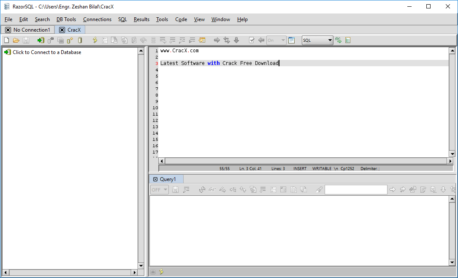Click the left panel scrollbar up arrow
The image size is (458, 278).
click(141, 51)
